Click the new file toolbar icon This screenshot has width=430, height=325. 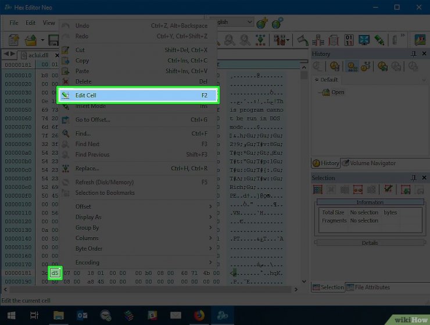click(14, 40)
